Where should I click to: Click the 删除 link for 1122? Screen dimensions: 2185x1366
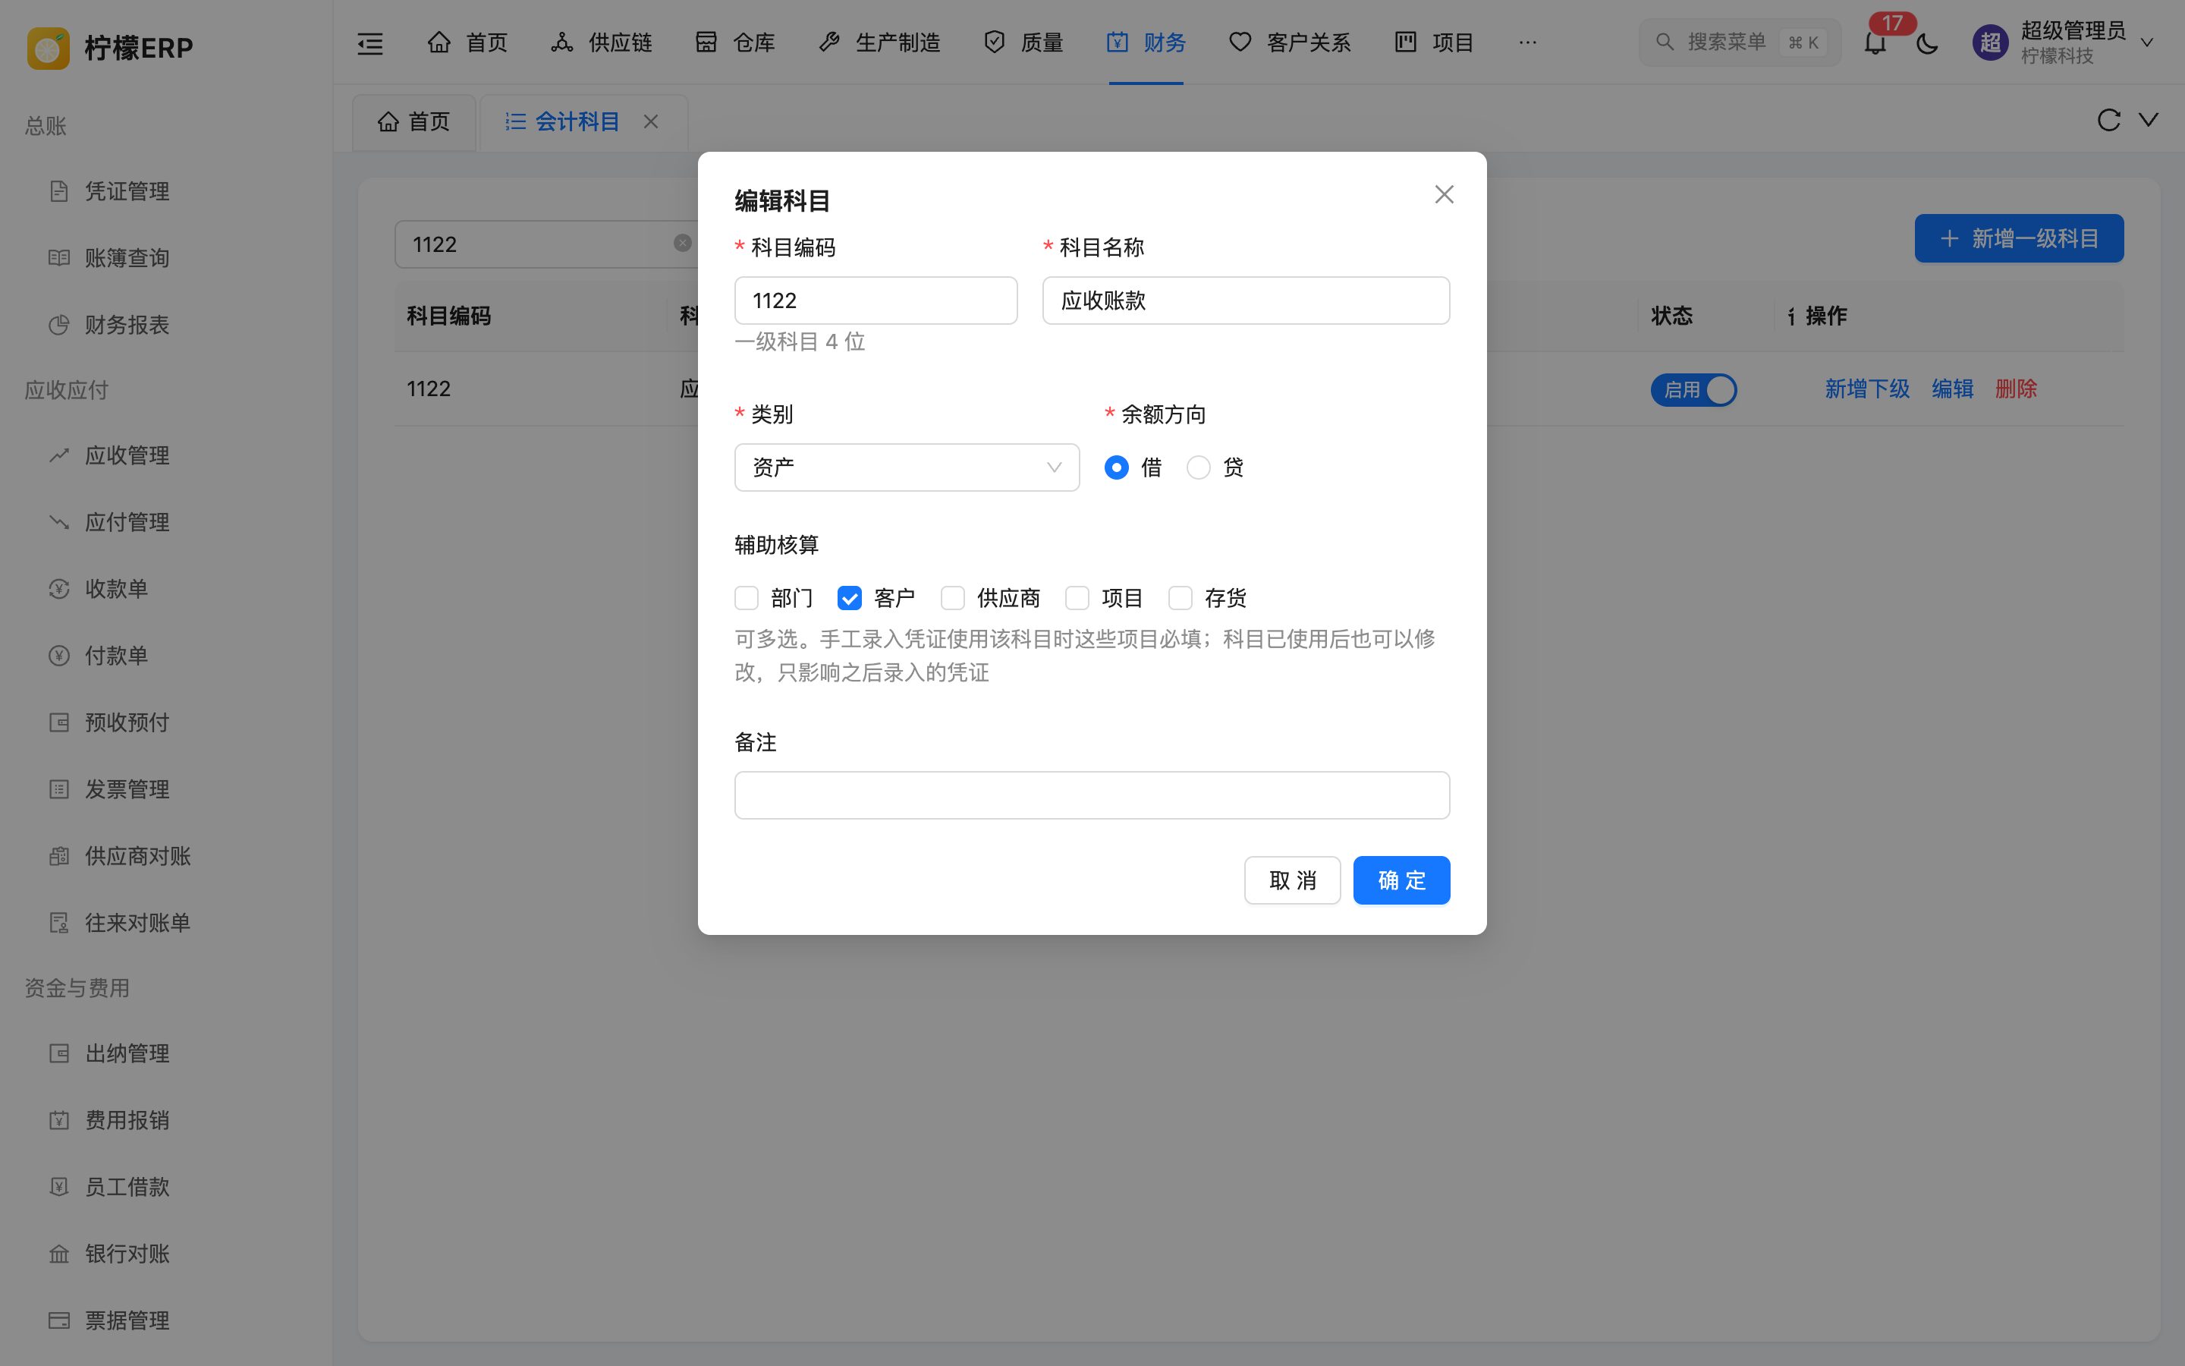(2015, 389)
